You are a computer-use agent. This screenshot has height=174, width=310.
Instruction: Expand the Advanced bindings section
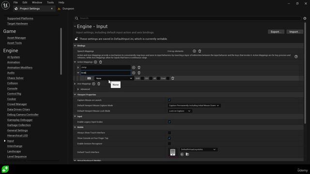coord(78,89)
